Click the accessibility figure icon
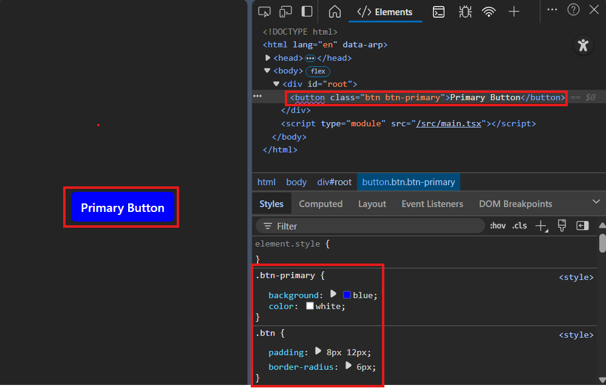Image resolution: width=606 pixels, height=388 pixels. pos(583,45)
